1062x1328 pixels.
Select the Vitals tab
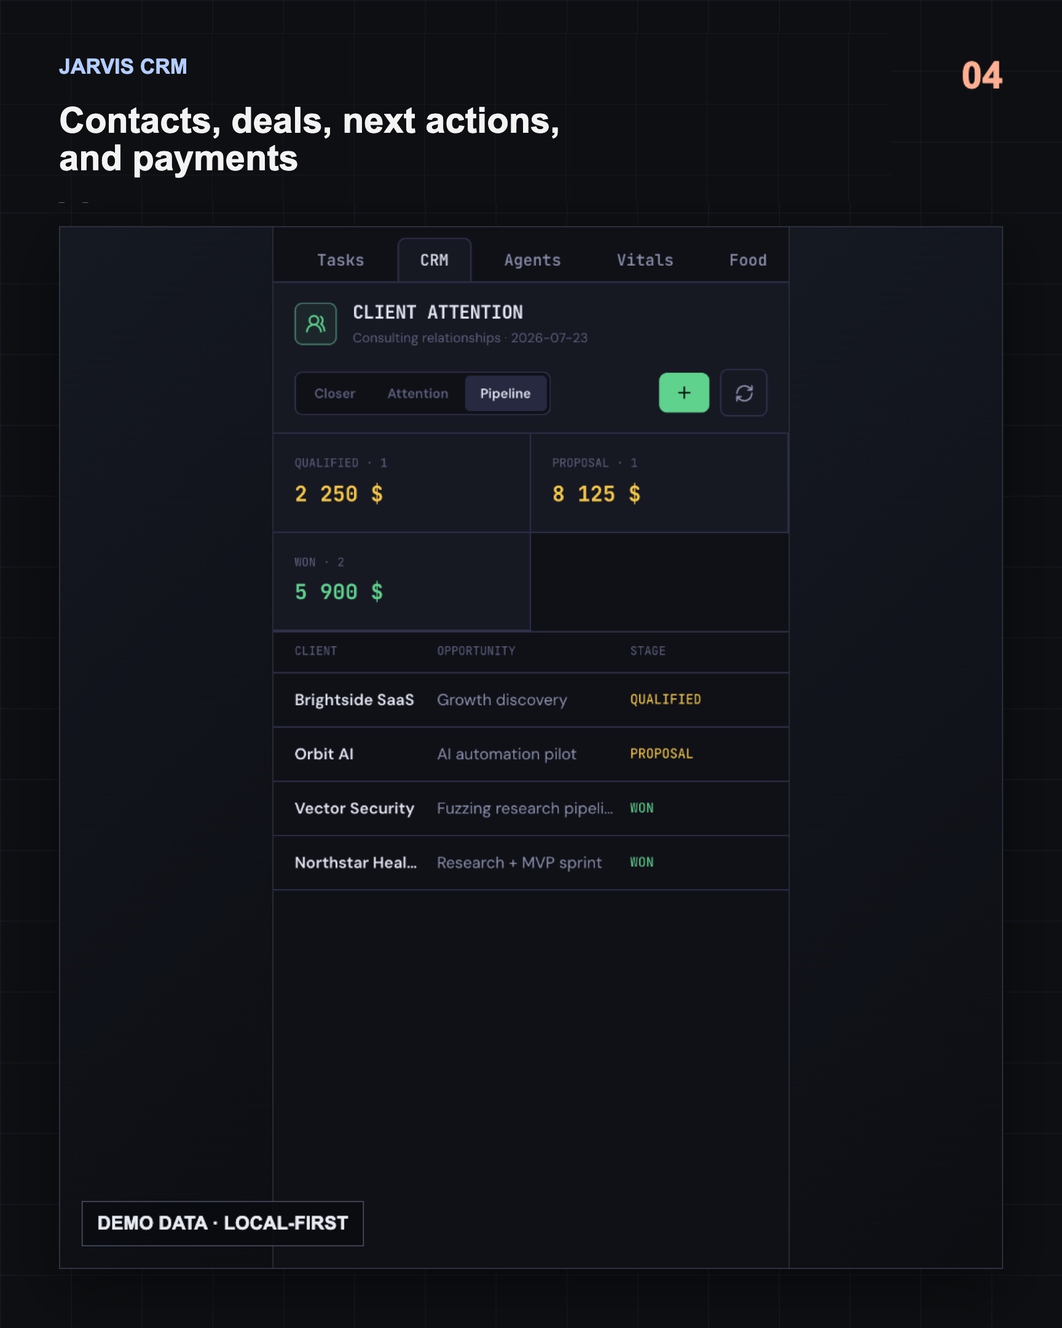(645, 260)
